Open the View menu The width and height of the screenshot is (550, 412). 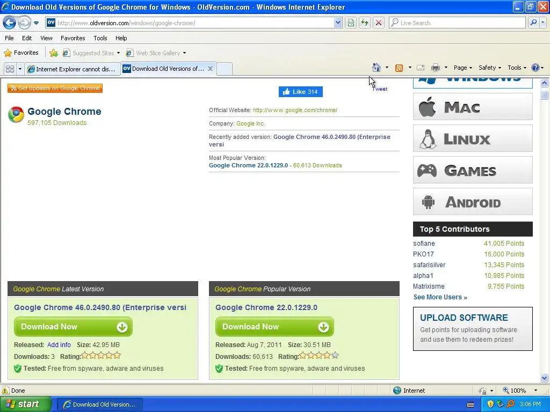46,38
